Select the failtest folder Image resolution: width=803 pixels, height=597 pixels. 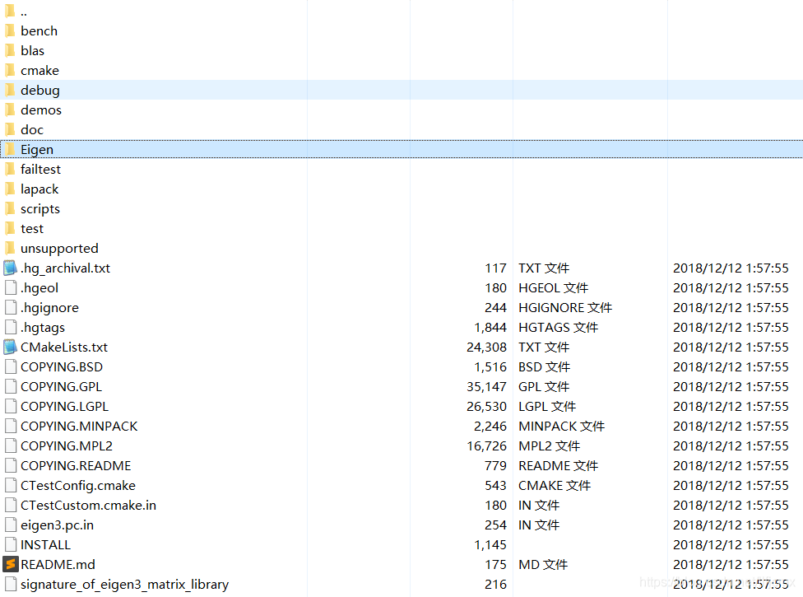pyautogui.click(x=40, y=169)
